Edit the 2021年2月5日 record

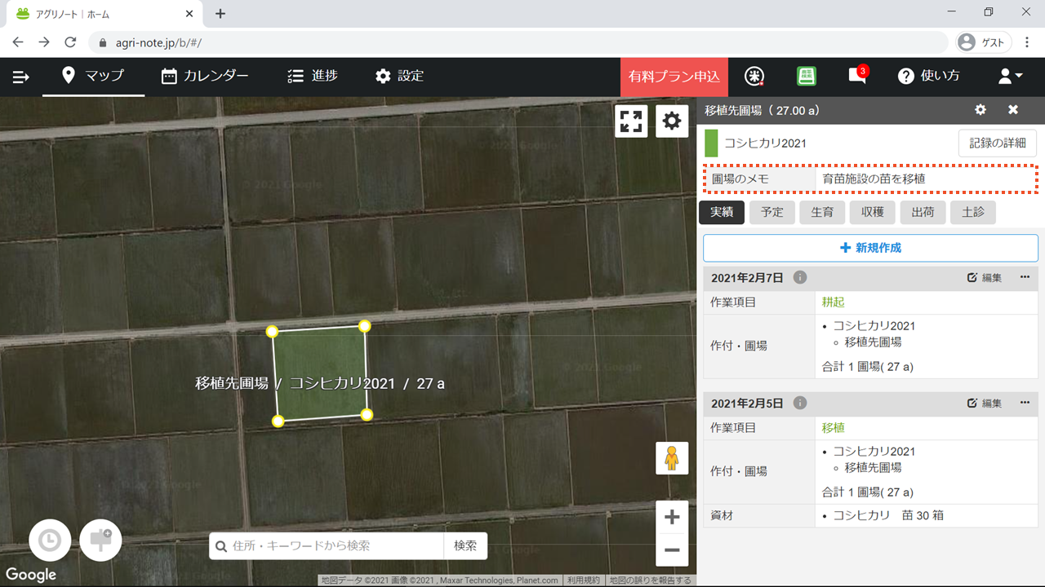tap(985, 403)
